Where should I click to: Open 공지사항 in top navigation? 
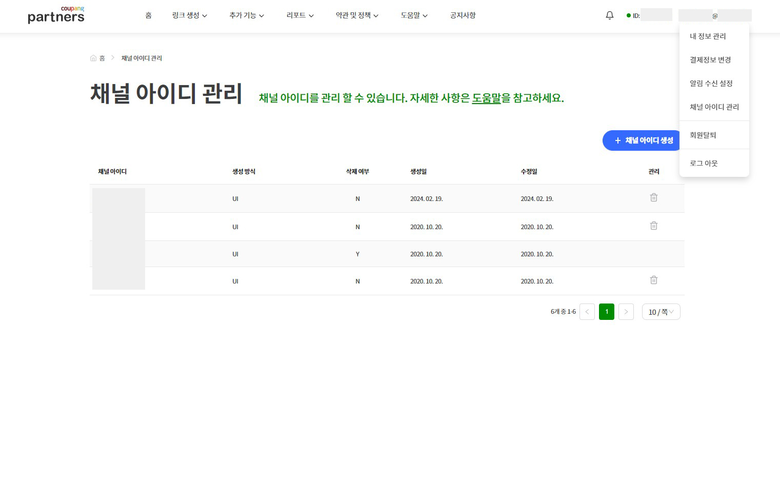click(x=463, y=15)
